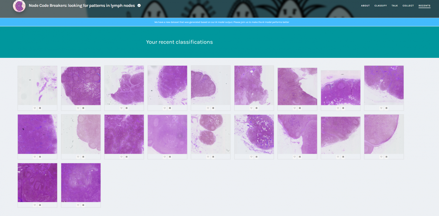The width and height of the screenshot is (439, 216).
Task: Add middle row's sixth subject to a collection
Action: 257,156
